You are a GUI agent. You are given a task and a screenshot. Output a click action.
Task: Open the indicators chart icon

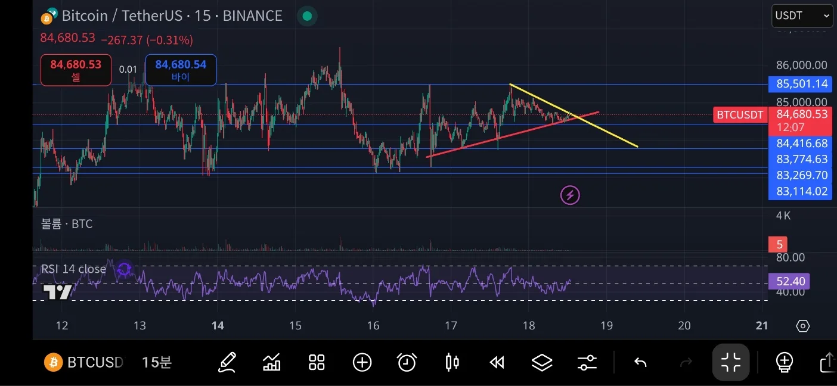point(272,362)
